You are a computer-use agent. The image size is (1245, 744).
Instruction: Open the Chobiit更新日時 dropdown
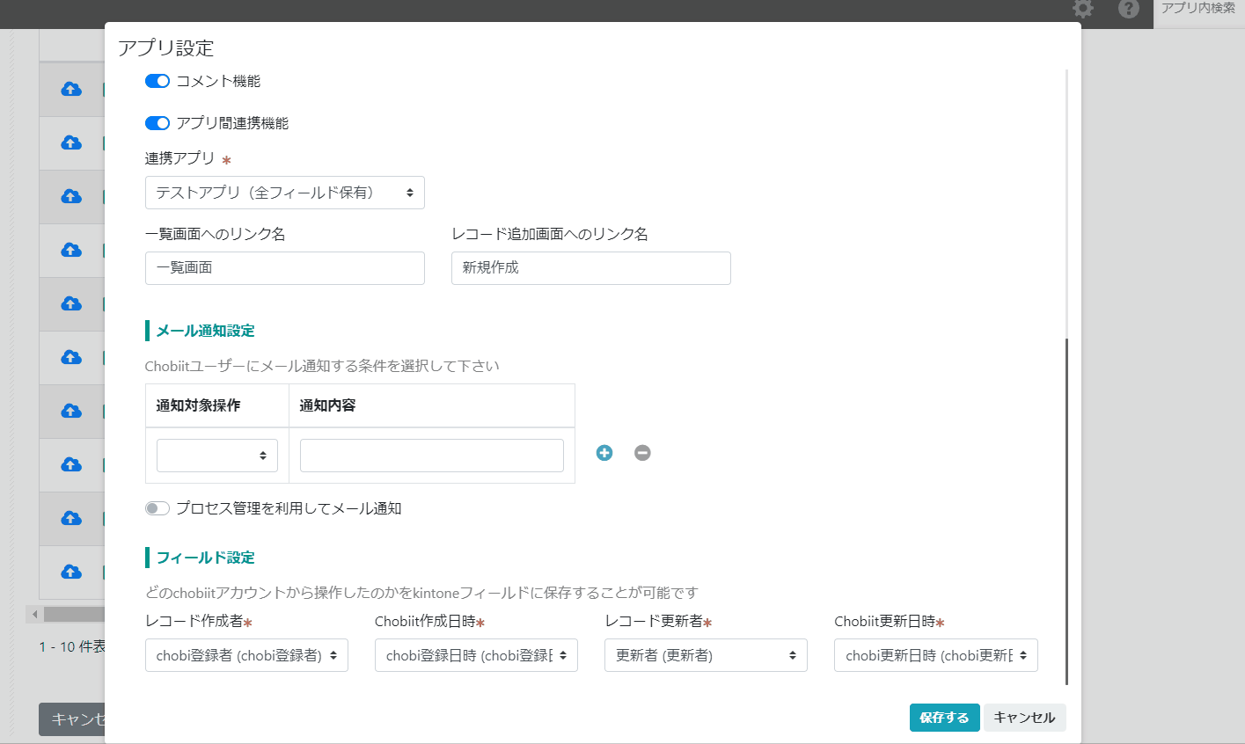click(936, 655)
